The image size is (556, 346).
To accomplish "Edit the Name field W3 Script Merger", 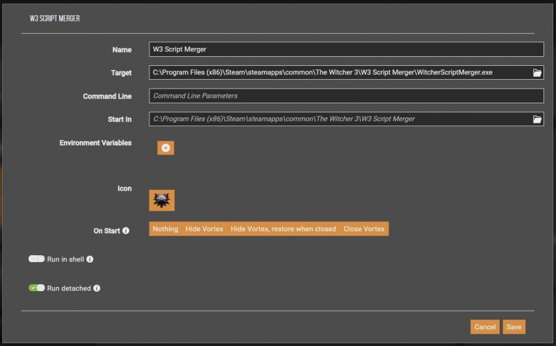I will pos(346,49).
